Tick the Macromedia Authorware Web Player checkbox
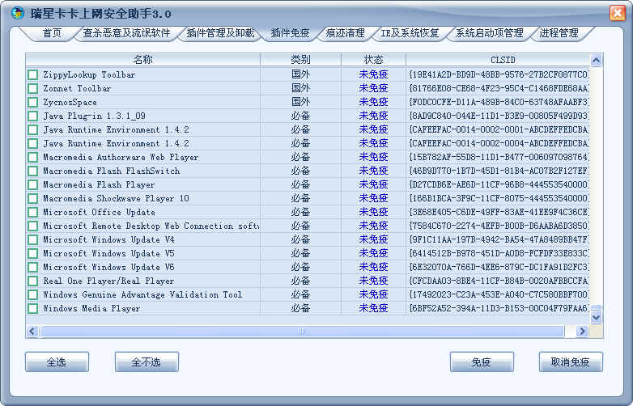633x406 pixels. tap(33, 157)
